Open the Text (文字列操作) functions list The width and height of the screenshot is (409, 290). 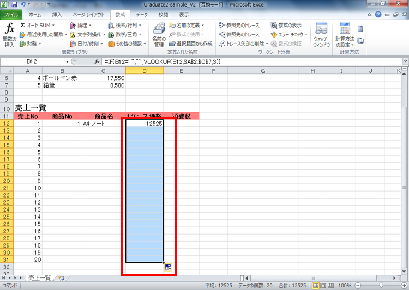point(87,34)
